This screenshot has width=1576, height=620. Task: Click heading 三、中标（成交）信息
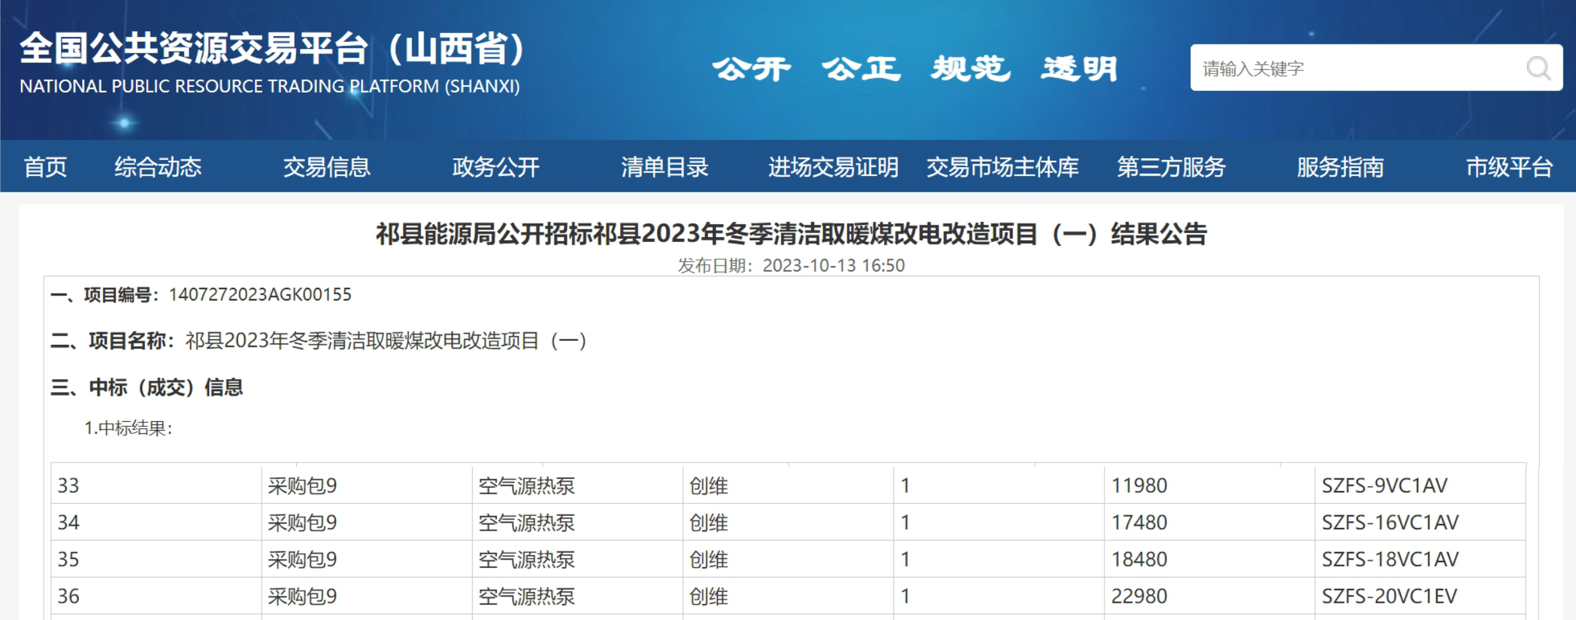(147, 387)
